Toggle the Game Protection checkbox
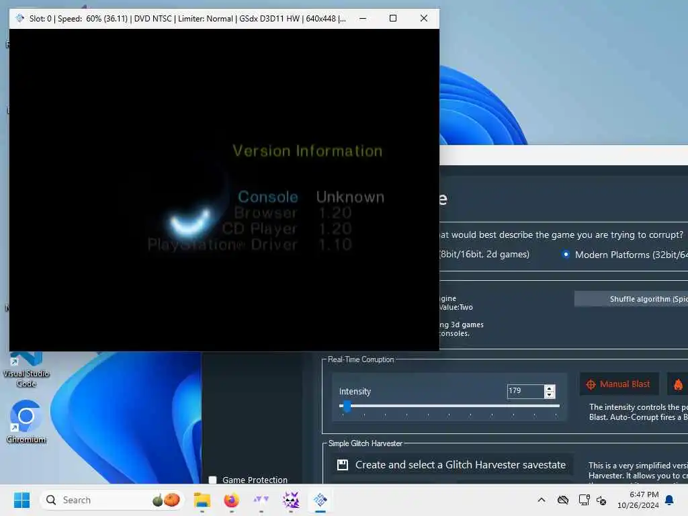Viewport: 688px width, 516px height. (x=213, y=480)
